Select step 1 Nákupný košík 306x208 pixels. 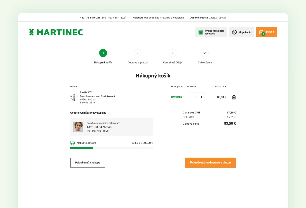103,53
